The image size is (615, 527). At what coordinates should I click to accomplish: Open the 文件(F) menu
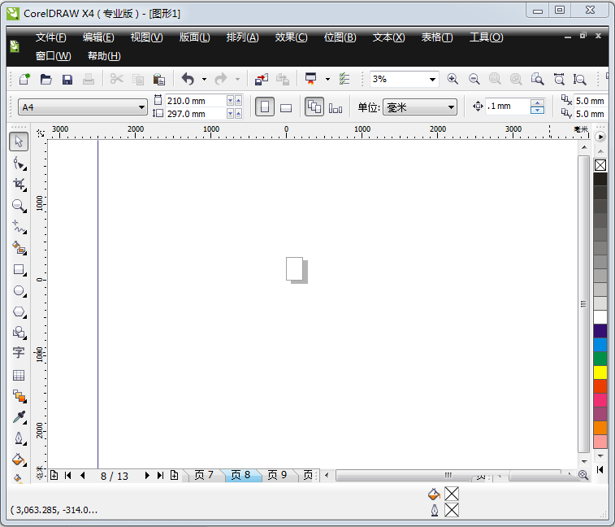pos(50,37)
